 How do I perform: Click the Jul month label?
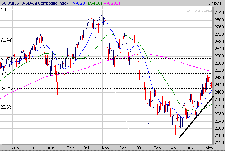(32, 148)
